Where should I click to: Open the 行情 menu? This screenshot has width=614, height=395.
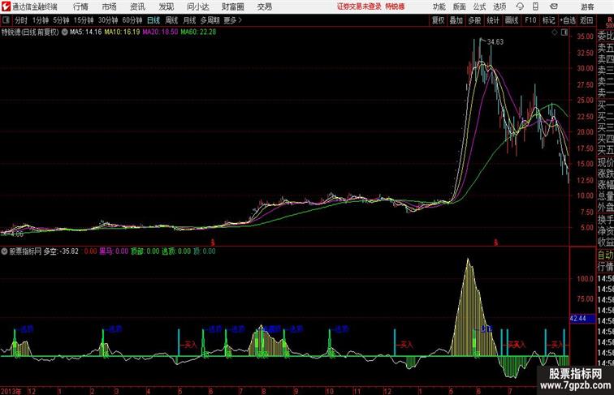[x=80, y=6]
